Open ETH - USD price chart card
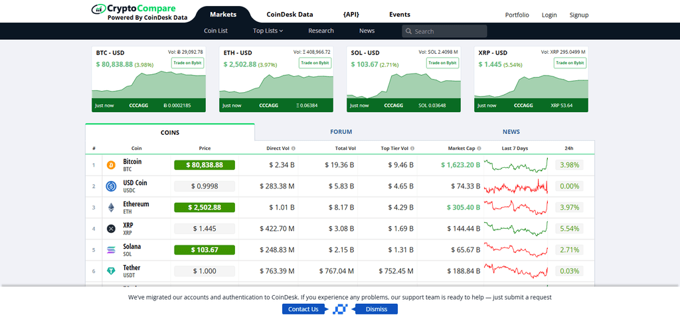Screen dimensions: 680x325 coord(276,79)
